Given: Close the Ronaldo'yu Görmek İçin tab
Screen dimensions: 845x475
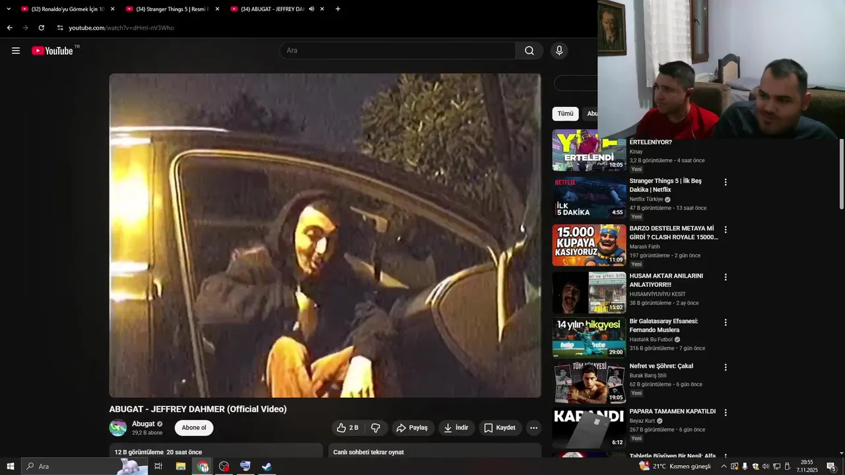Looking at the screenshot, I should (x=112, y=9).
